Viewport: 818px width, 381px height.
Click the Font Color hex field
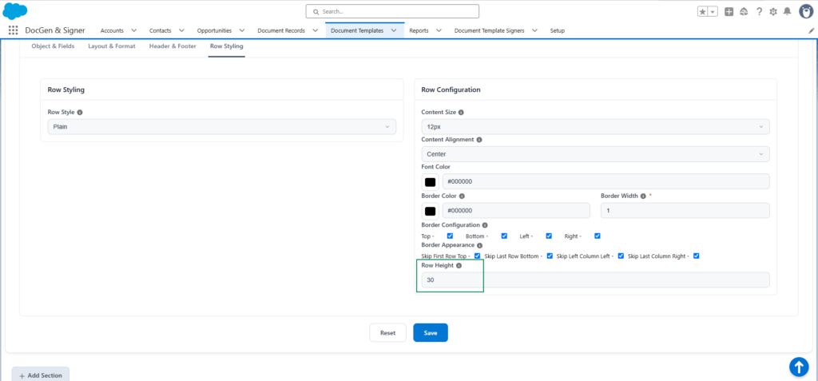coord(606,181)
